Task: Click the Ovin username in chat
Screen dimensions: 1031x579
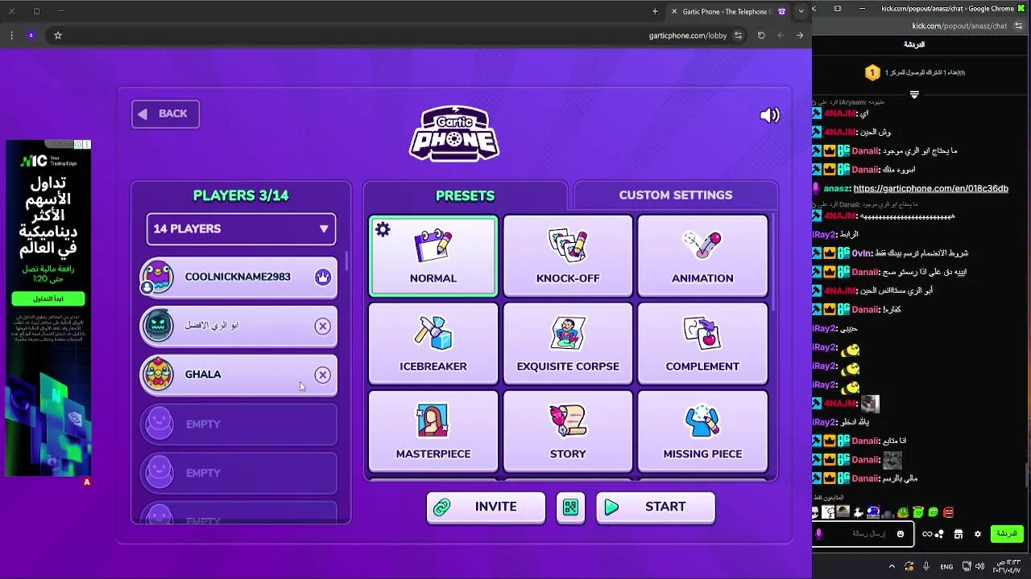Action: 862,253
